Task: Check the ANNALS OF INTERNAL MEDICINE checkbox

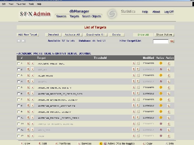Action: coord(19,124)
